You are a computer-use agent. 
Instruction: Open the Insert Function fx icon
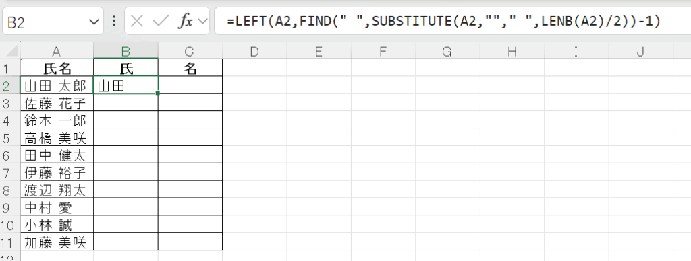pyautogui.click(x=186, y=22)
